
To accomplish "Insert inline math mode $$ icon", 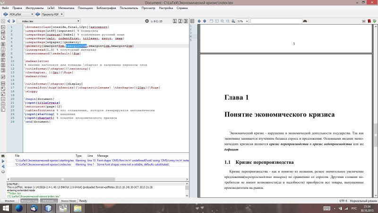I will pos(3,83).
